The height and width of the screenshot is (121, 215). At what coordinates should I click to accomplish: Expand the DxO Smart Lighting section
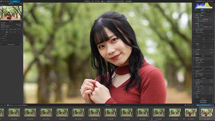(193, 29)
